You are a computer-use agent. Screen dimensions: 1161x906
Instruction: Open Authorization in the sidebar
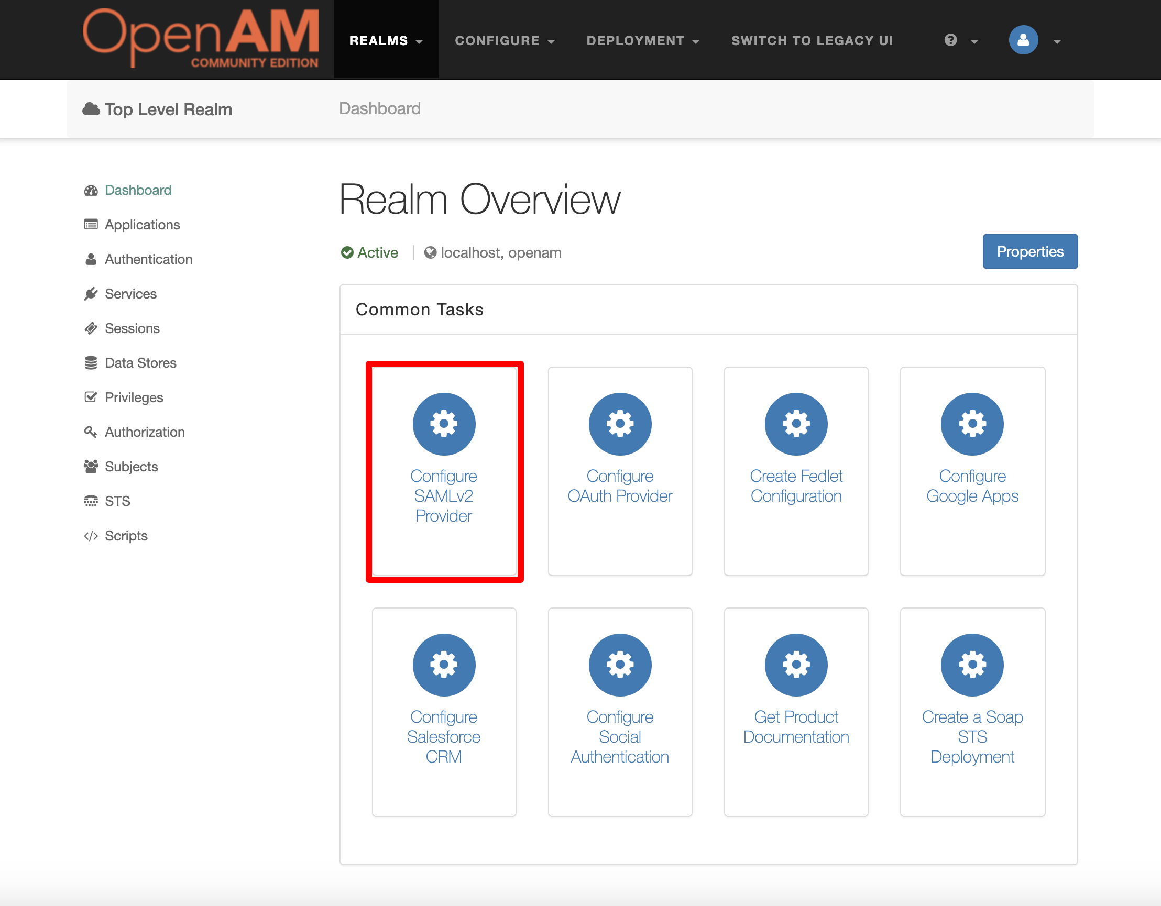point(145,432)
